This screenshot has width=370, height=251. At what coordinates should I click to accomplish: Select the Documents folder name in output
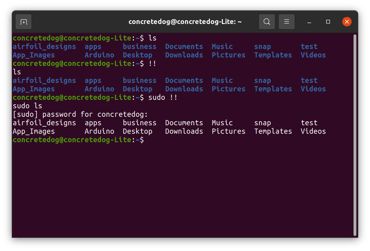184,46
